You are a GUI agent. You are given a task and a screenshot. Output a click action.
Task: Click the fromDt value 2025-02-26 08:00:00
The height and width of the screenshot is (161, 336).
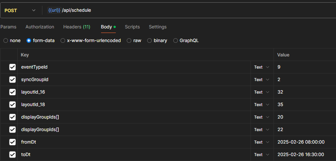(301, 142)
